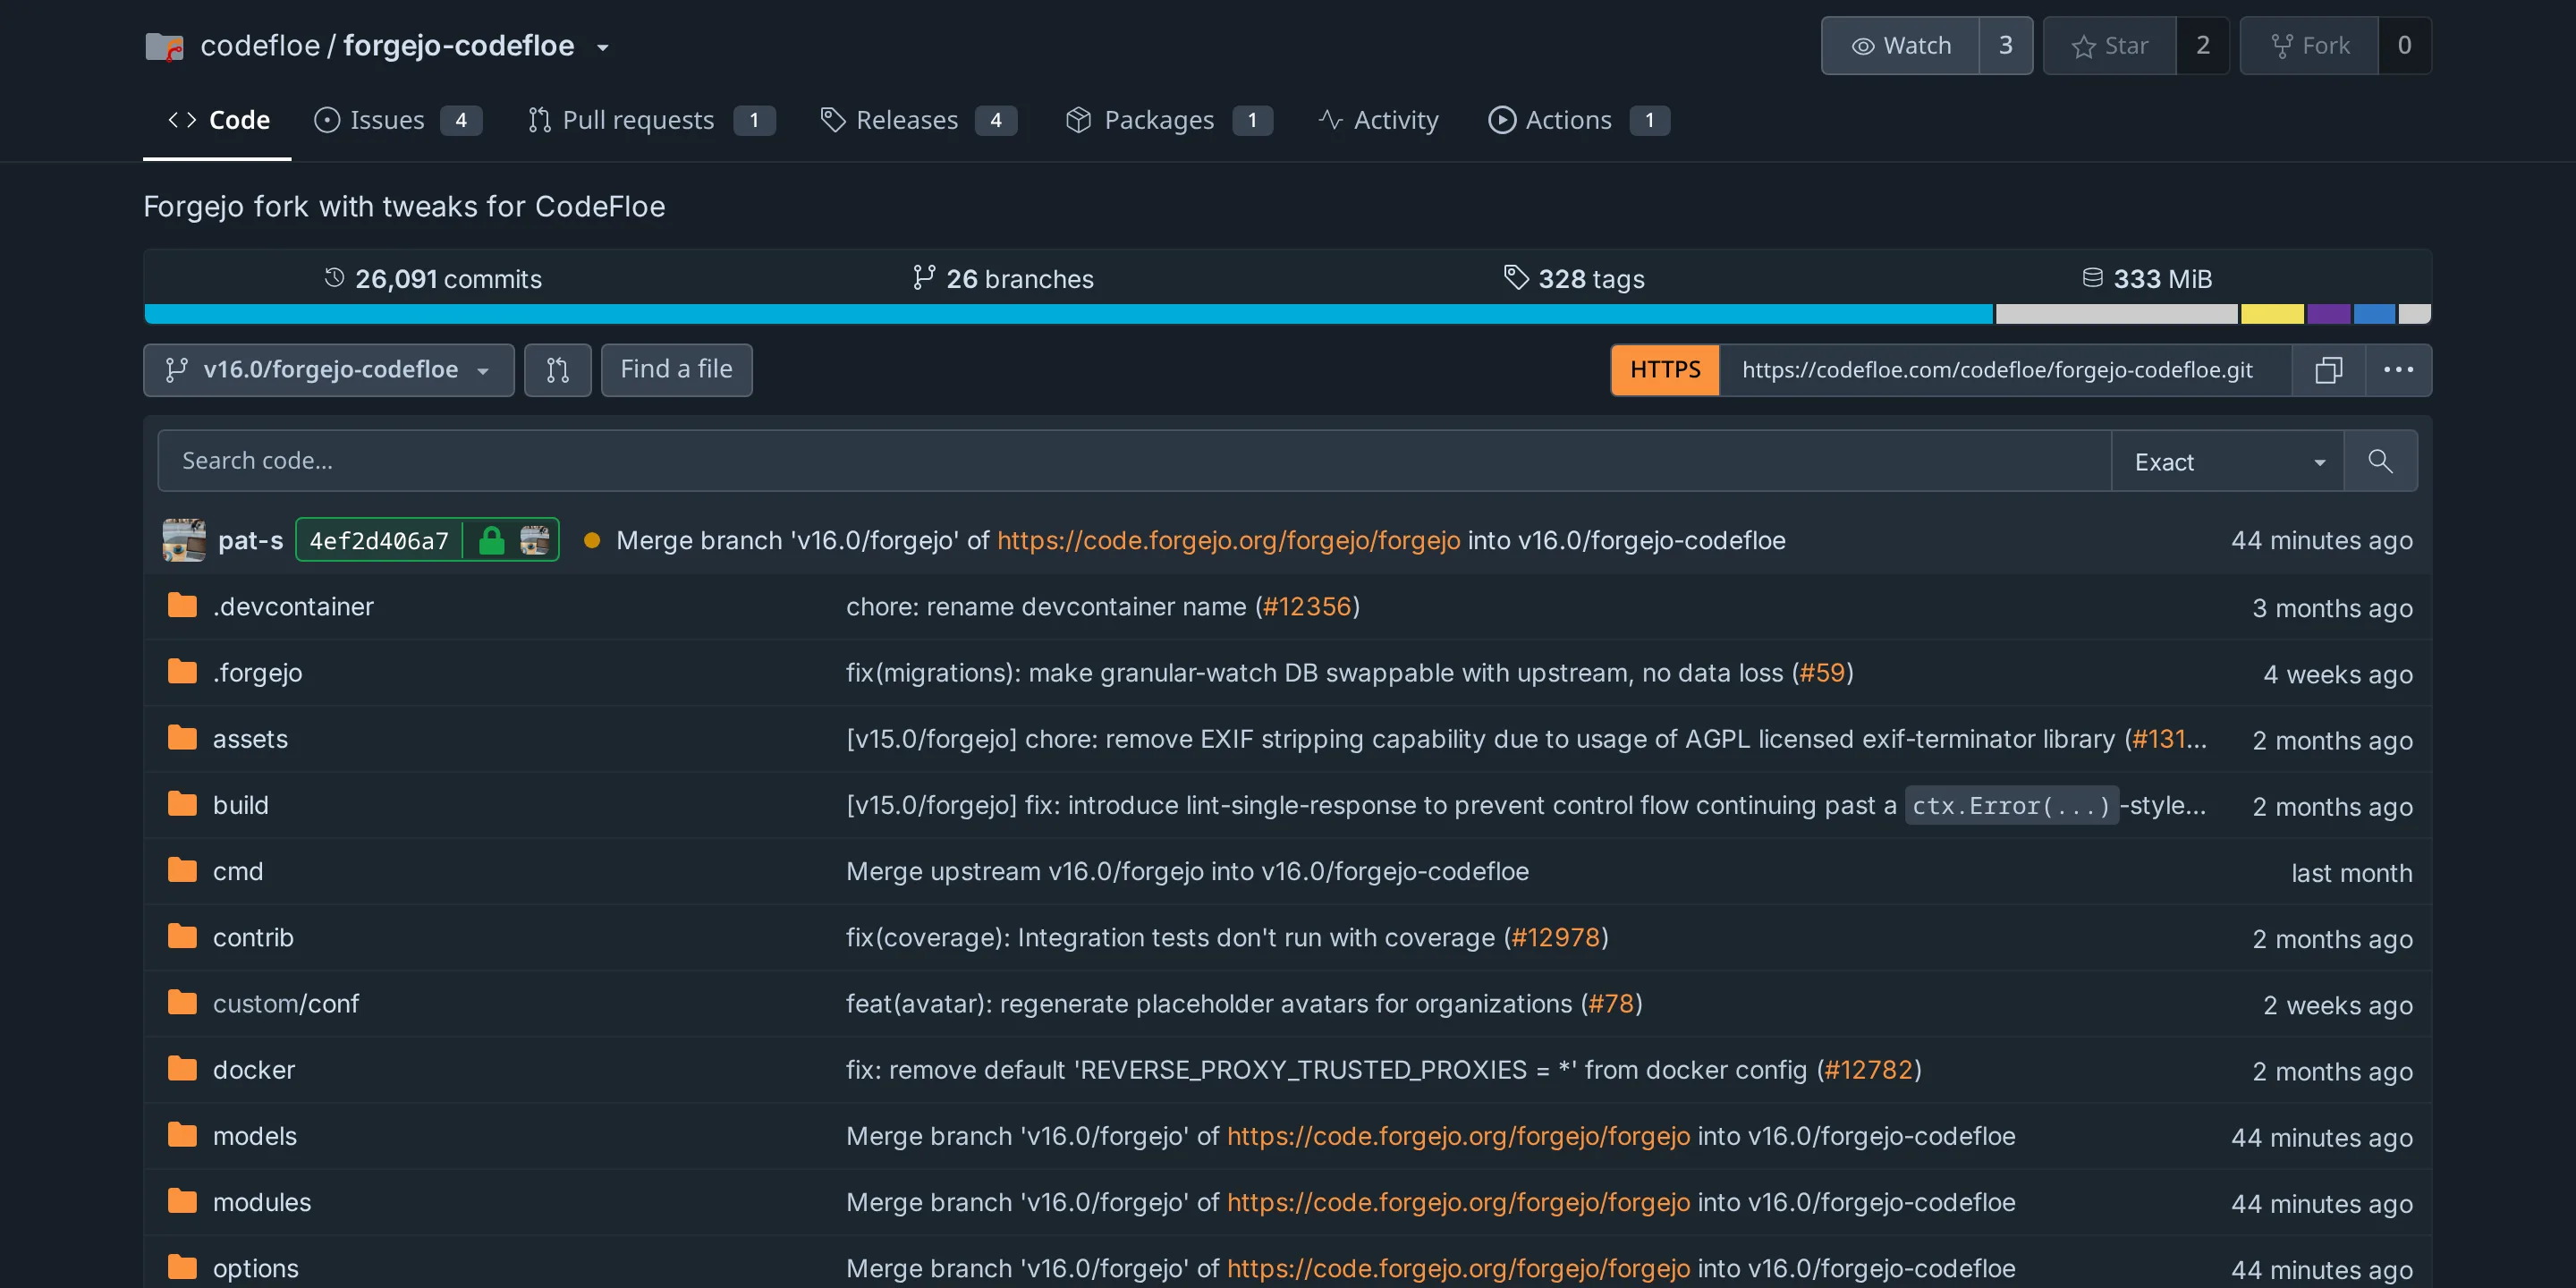Image resolution: width=2576 pixels, height=1288 pixels.
Task: Expand the v16.0/forgejo-codefloe branch selector
Action: [x=329, y=370]
